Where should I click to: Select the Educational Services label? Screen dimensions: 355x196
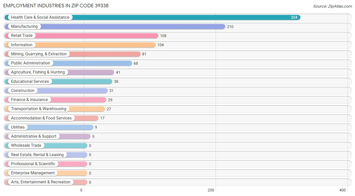click(x=30, y=82)
